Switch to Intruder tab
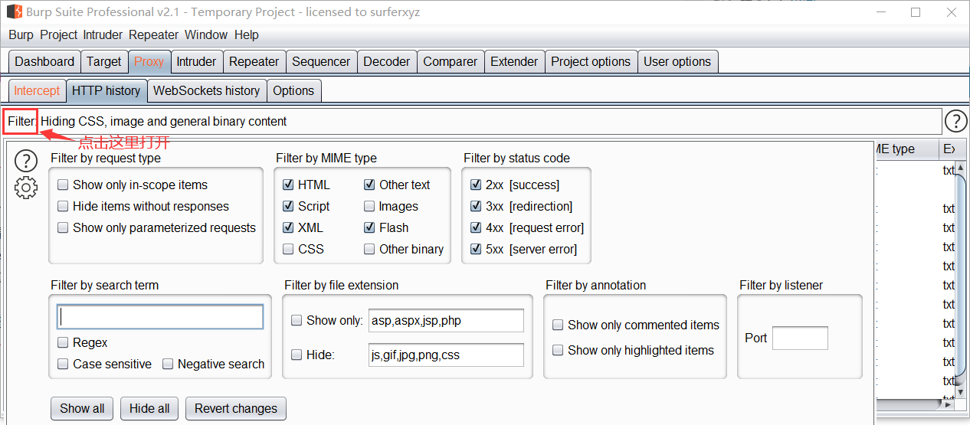This screenshot has height=425, width=970. pos(196,62)
